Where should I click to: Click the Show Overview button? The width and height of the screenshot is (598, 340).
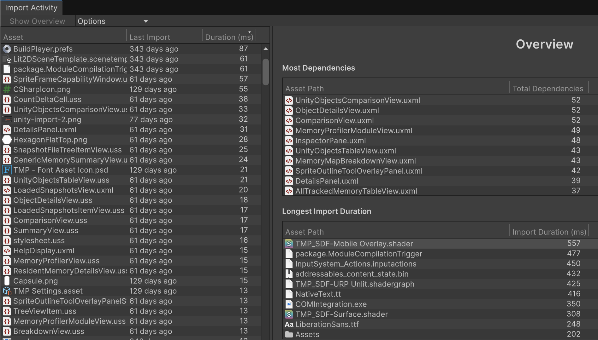click(37, 21)
